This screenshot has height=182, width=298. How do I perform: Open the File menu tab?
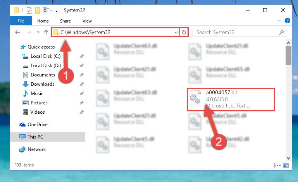(x=21, y=21)
